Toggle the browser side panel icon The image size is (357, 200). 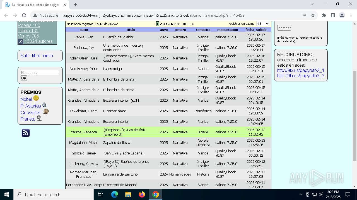click(333, 15)
